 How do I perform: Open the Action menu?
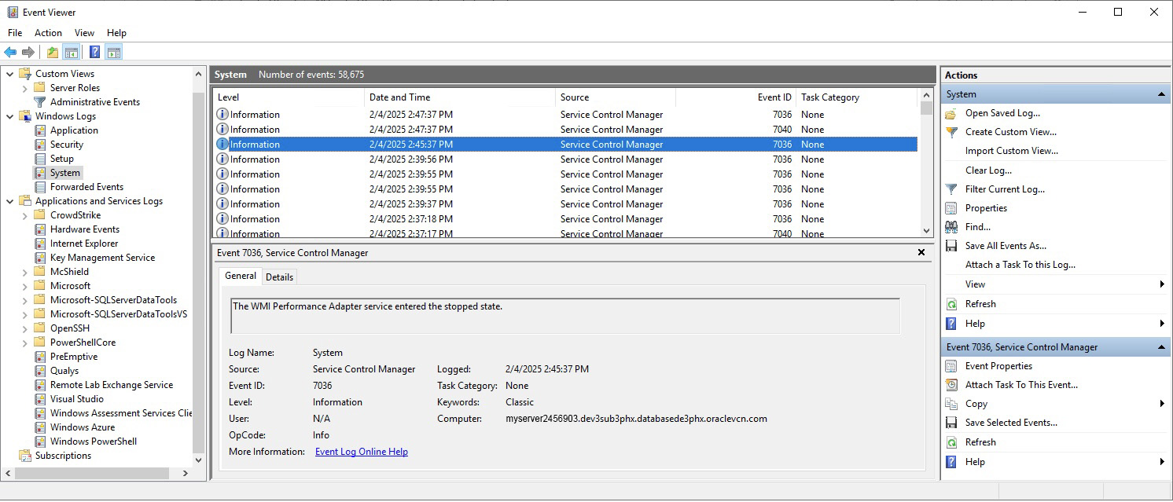[48, 33]
